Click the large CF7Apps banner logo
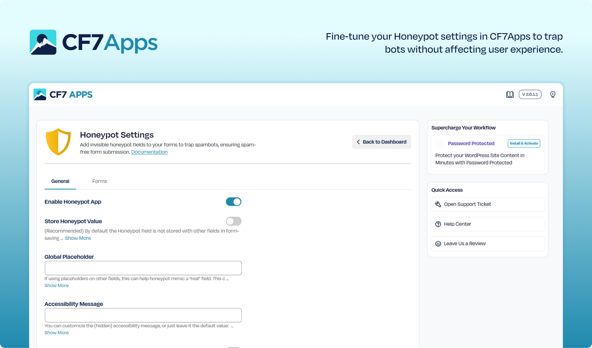Image resolution: width=592 pixels, height=348 pixels. pyautogui.click(x=94, y=42)
